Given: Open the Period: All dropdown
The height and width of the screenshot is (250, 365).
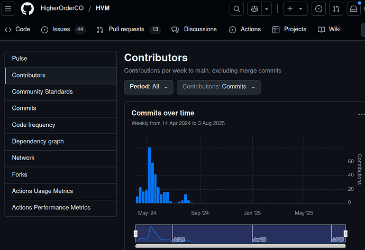Looking at the screenshot, I should coord(149,87).
